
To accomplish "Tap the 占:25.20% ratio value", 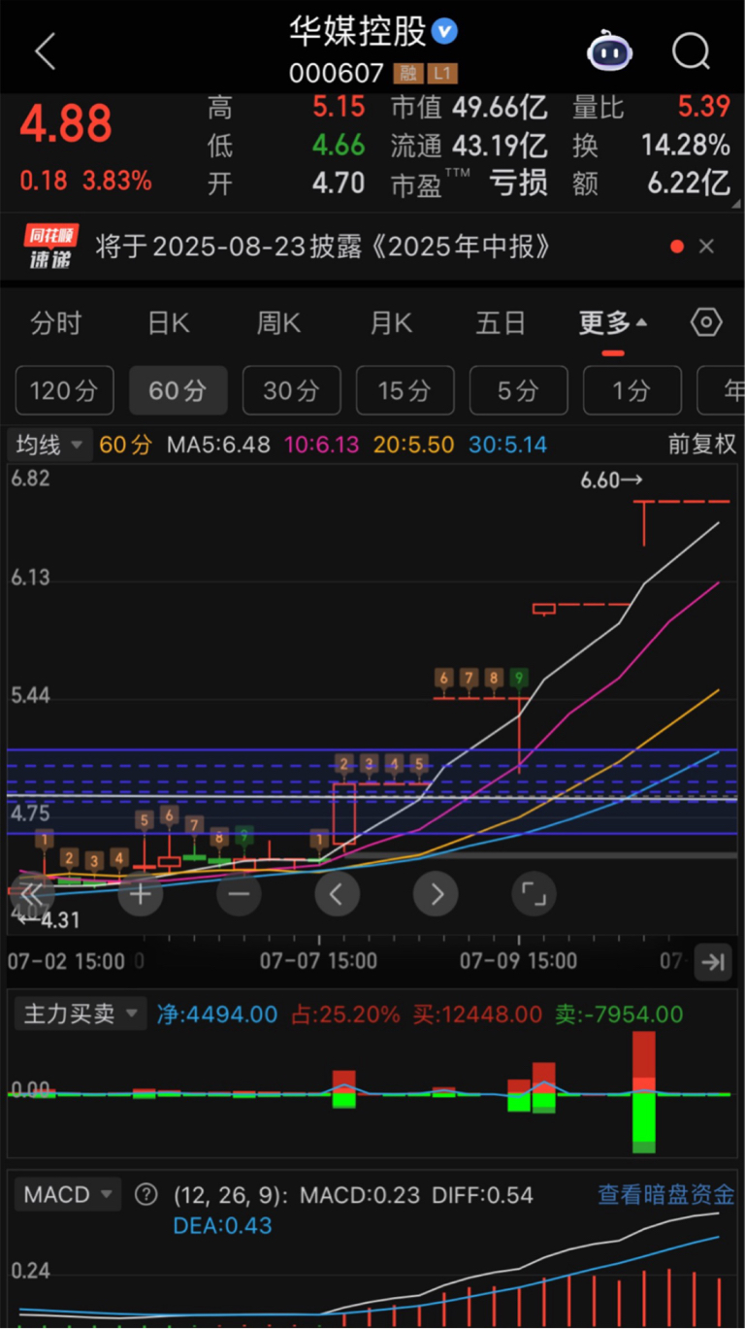I will pyautogui.click(x=345, y=1014).
